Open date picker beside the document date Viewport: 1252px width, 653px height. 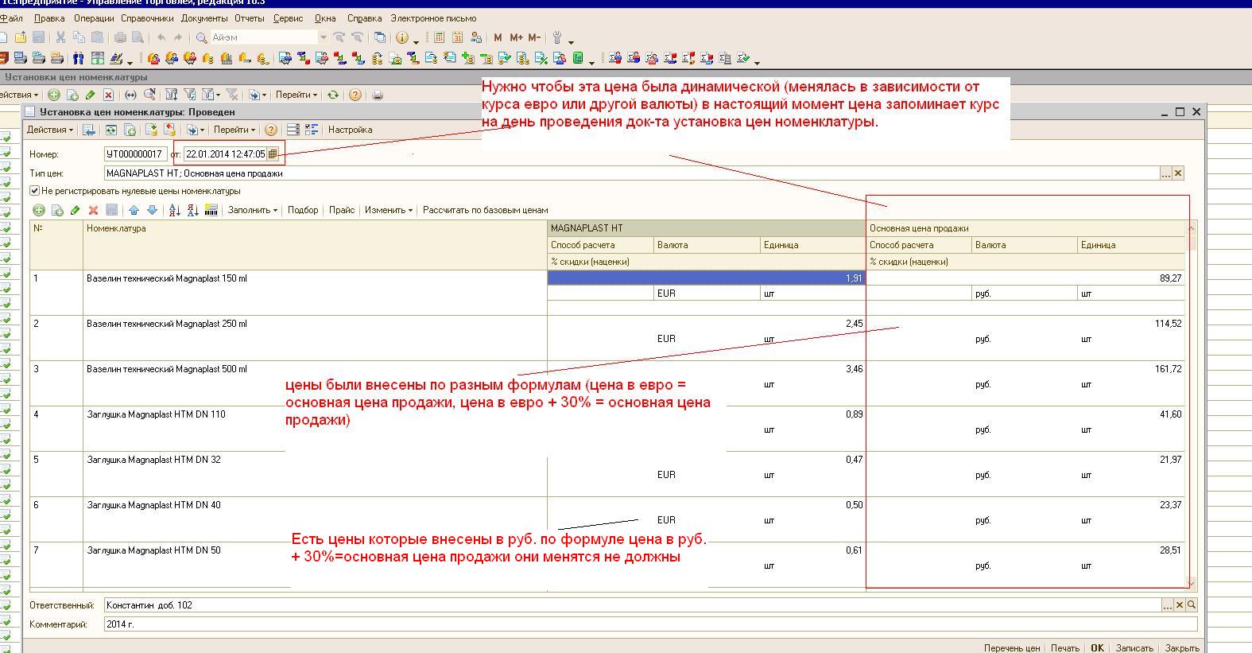point(273,154)
